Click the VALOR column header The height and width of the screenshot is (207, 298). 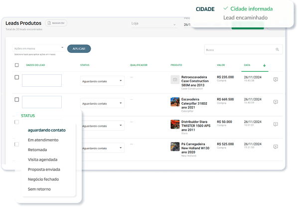221,65
